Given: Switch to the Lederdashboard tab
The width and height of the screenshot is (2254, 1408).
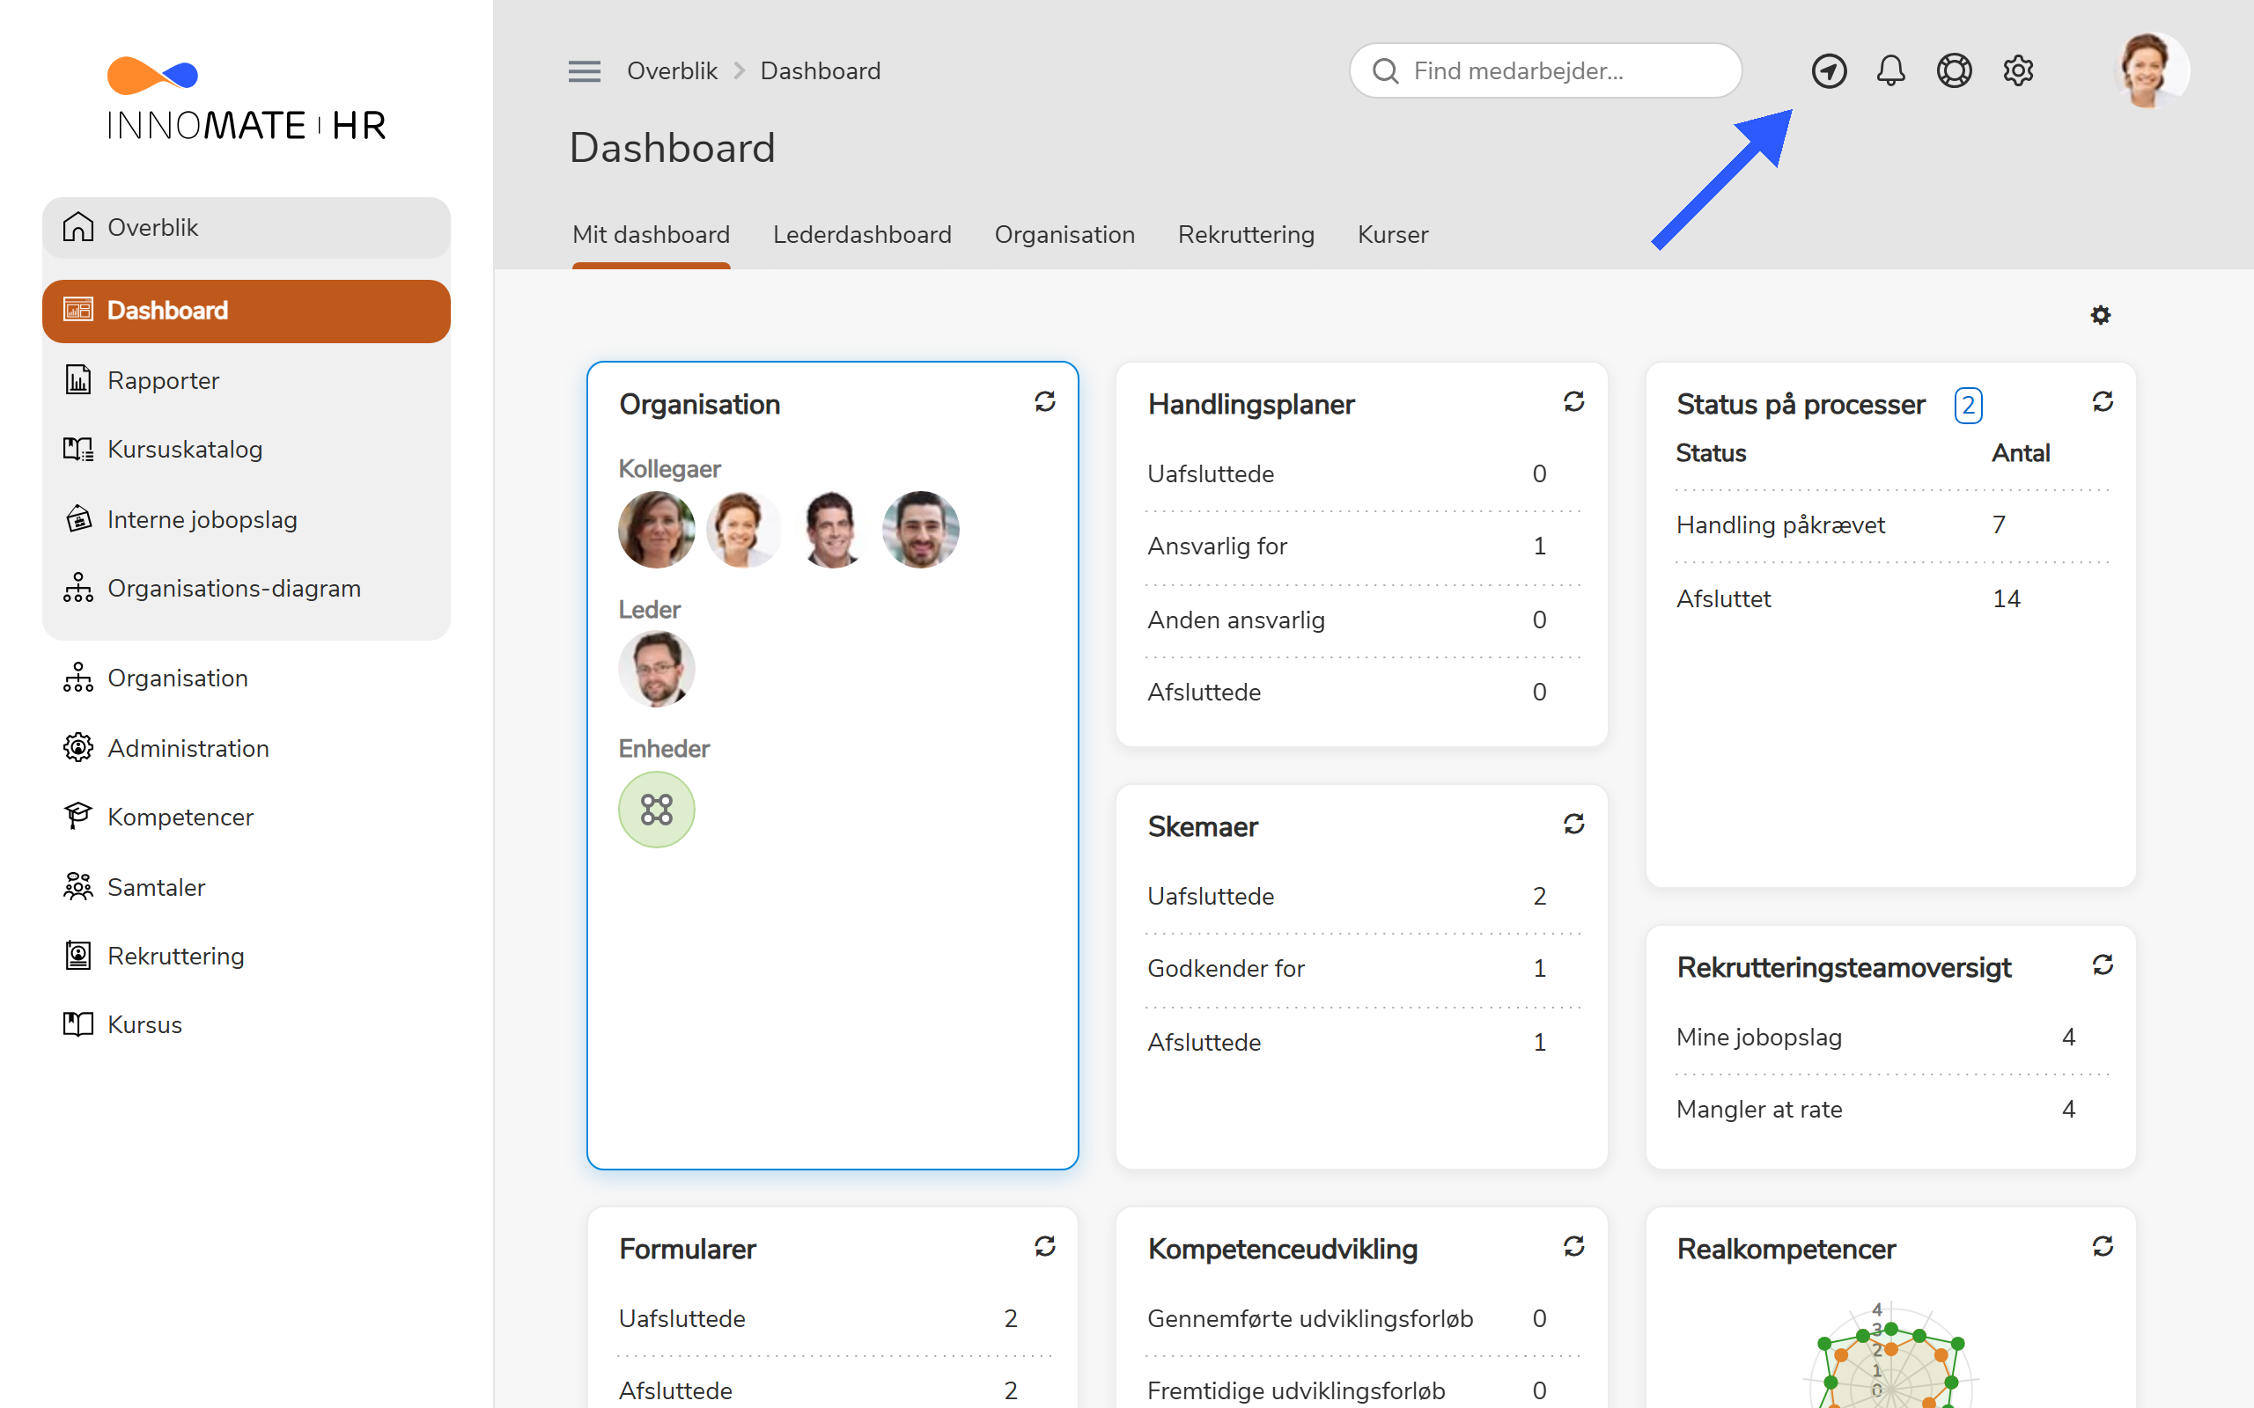Looking at the screenshot, I should [862, 235].
